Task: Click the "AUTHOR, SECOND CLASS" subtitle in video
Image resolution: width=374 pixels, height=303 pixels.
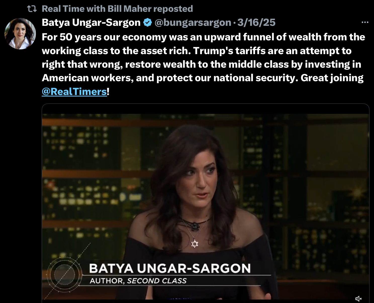Action: (138, 281)
